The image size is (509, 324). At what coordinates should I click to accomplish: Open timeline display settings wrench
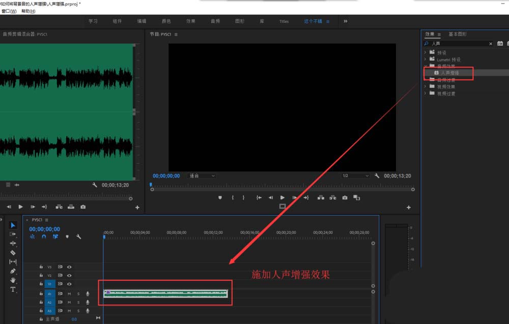click(78, 237)
